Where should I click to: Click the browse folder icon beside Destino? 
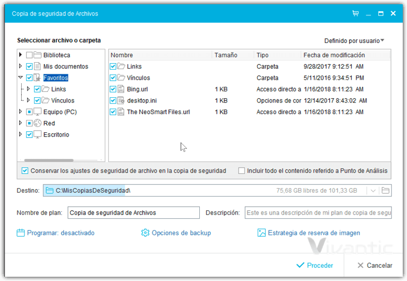point(386,191)
